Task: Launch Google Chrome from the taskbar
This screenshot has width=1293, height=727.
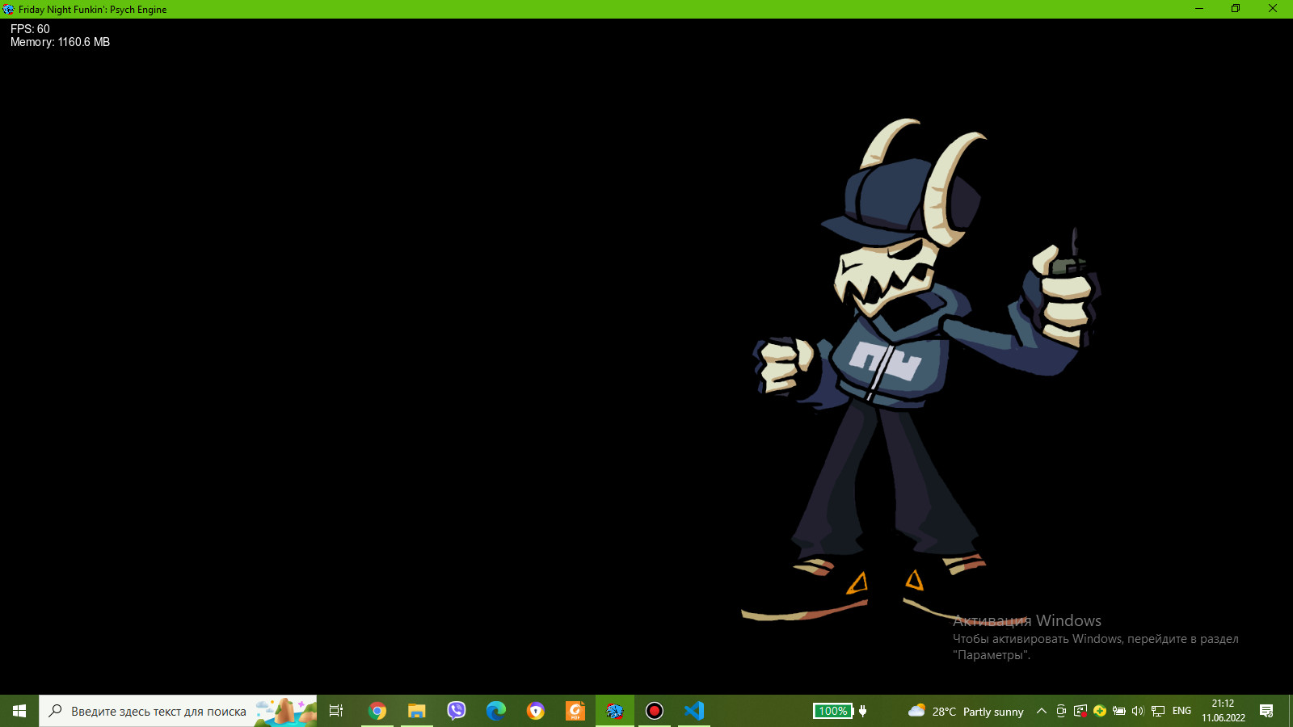Action: (377, 711)
